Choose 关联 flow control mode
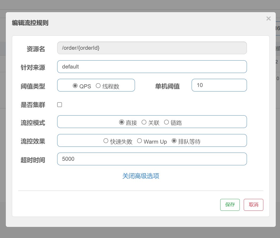This screenshot has height=238, width=280. (144, 122)
